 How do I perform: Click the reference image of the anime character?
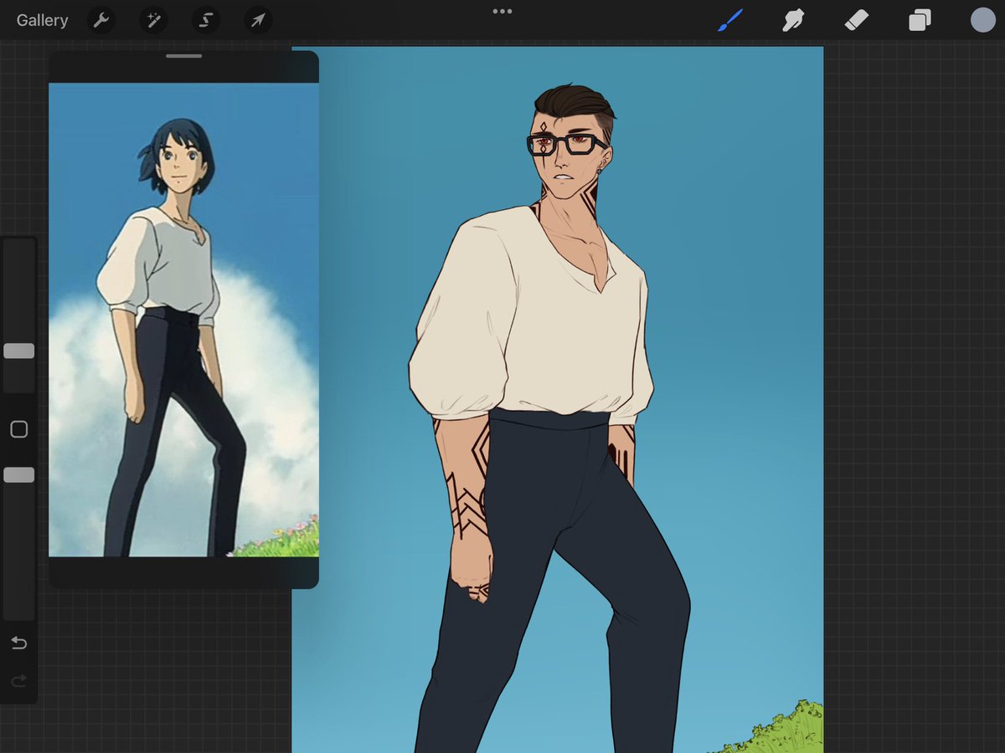[x=183, y=320]
